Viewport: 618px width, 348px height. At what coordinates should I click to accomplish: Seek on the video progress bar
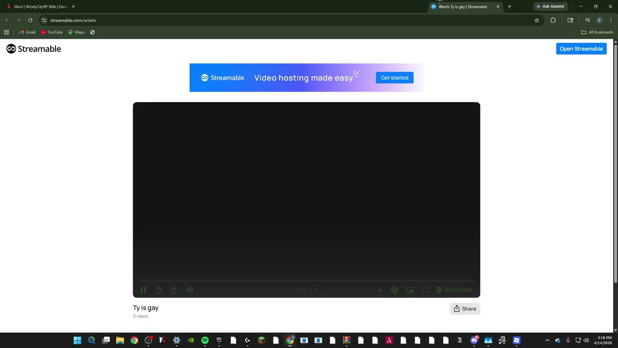coord(307,280)
